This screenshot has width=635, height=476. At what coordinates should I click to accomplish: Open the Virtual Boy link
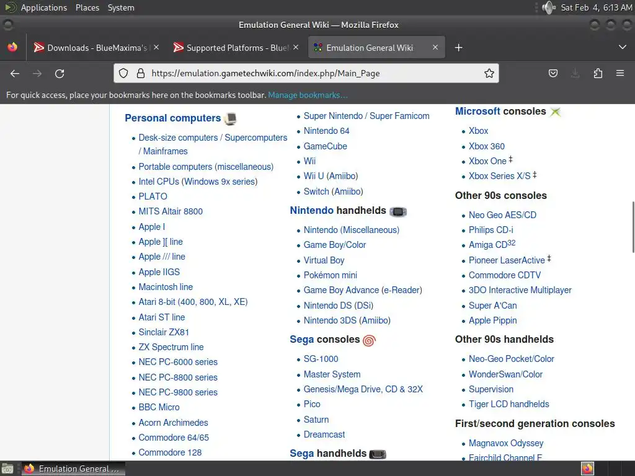click(324, 260)
